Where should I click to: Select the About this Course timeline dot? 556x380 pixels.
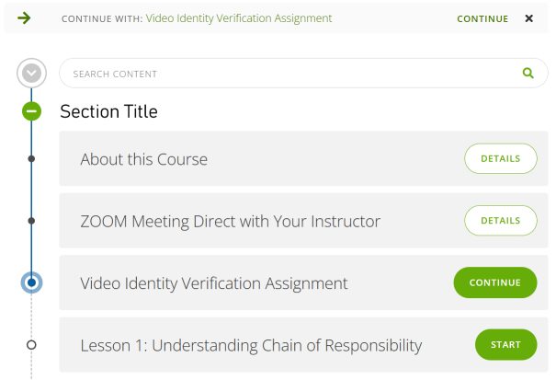32,159
